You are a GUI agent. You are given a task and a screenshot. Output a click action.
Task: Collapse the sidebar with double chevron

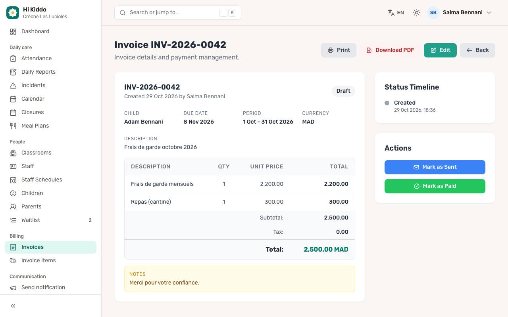13,306
